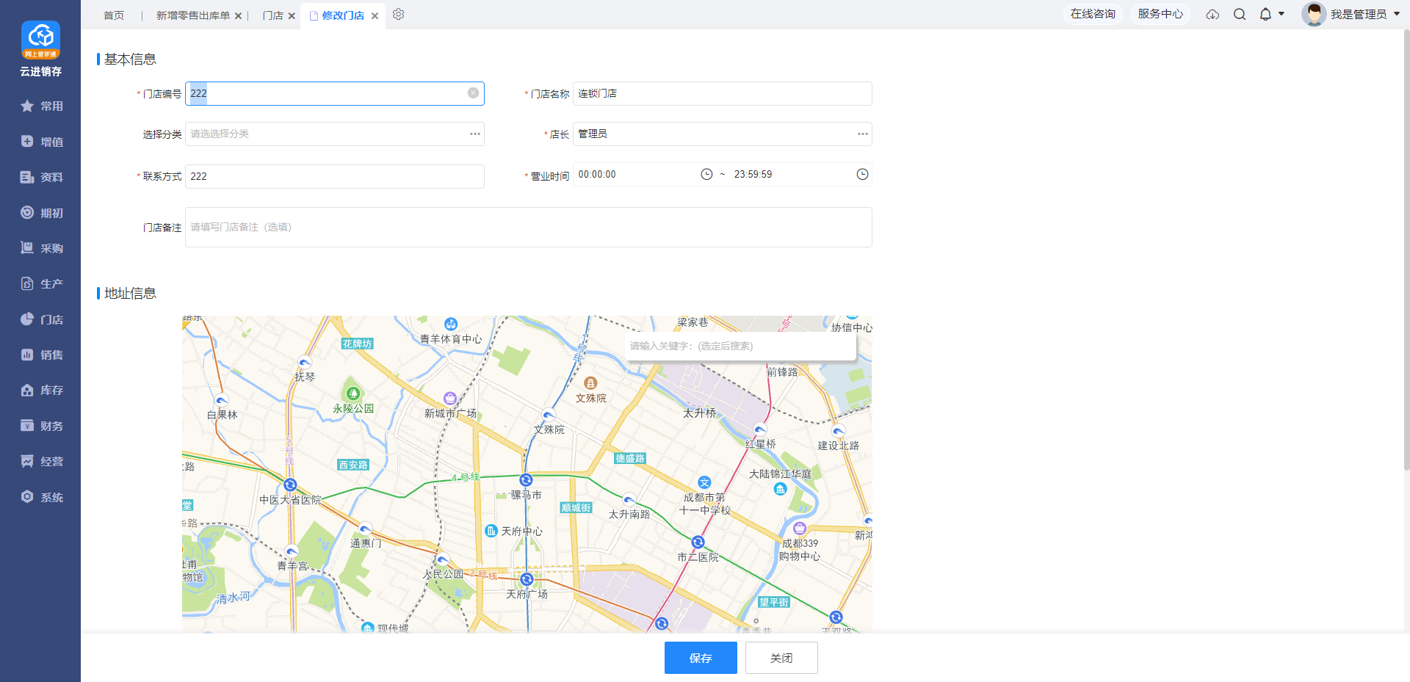Click the 地址信息 section heading
The image size is (1410, 682).
click(x=130, y=293)
